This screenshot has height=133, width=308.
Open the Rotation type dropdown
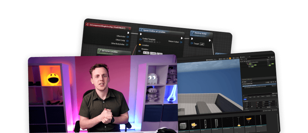coord(247,105)
